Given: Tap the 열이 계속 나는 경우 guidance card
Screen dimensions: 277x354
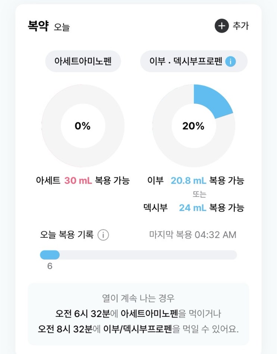Looking at the screenshot, I should (x=138, y=314).
